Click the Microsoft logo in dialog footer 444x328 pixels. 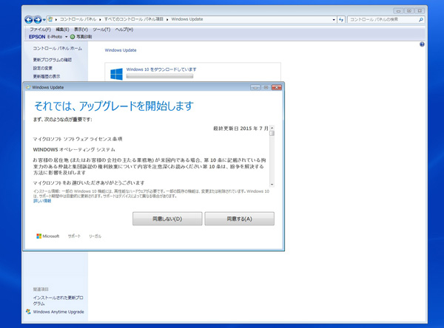[x=48, y=236]
